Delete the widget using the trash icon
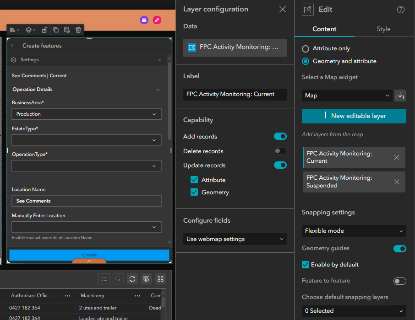 click(78, 30)
